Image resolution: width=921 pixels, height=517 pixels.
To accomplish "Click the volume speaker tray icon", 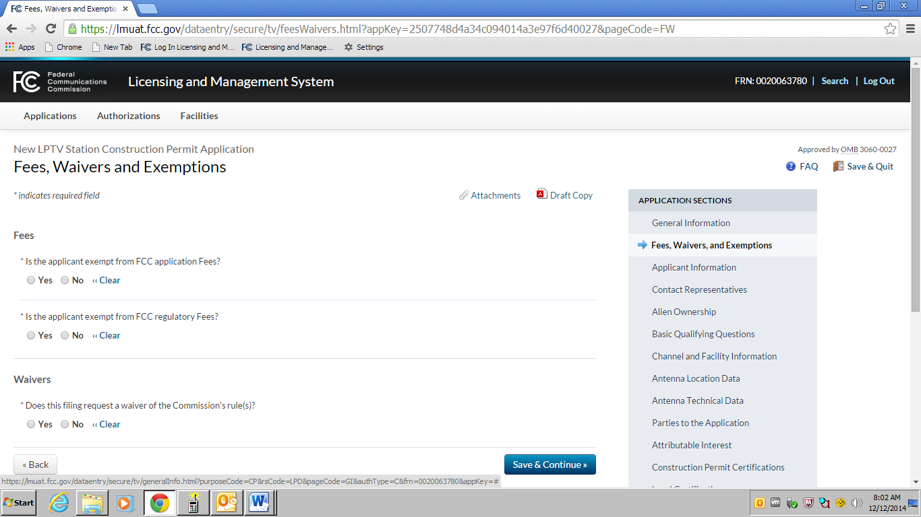I will pyautogui.click(x=857, y=503).
